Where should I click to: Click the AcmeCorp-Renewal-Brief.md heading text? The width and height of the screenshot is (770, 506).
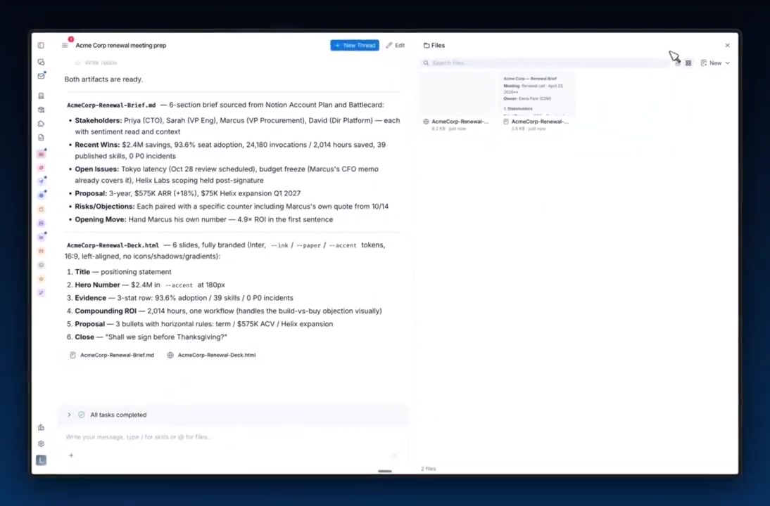pyautogui.click(x=111, y=105)
